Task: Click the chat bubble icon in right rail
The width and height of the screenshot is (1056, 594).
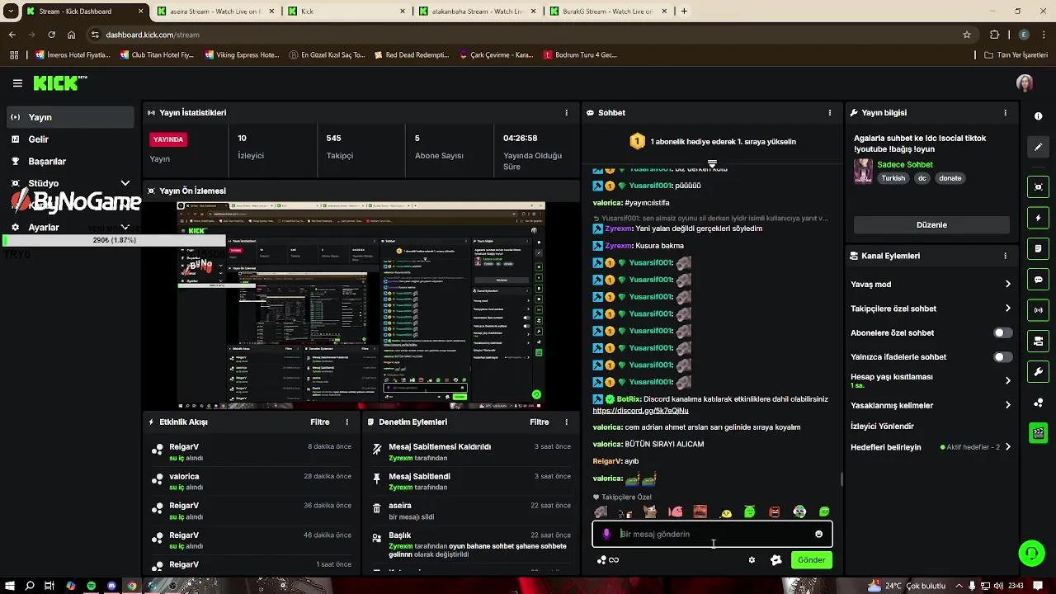Action: coord(1038,280)
